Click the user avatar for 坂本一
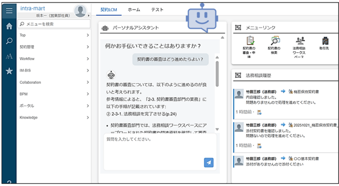Image resolution: width=339 pixels, height=186 pixels. tap(80, 11)
